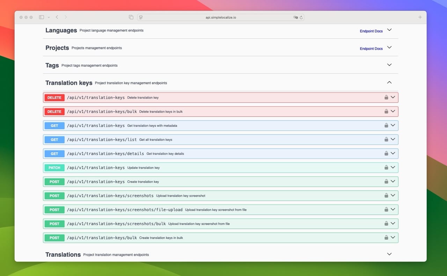Viewport: 447px width, 276px height.
Task: Expand the Projects section chevron
Action: (x=389, y=48)
